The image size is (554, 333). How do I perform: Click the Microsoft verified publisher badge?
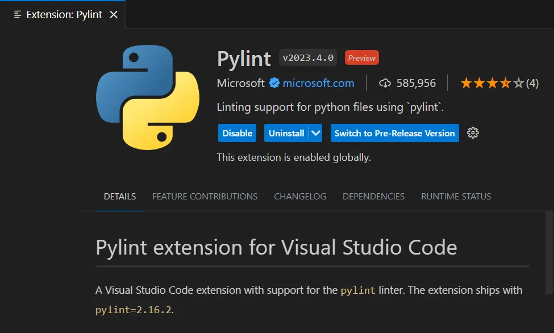click(274, 83)
